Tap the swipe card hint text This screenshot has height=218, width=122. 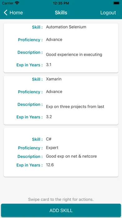tap(61, 200)
